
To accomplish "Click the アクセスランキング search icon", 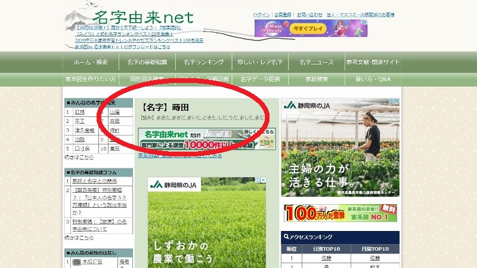I will point(286,236).
